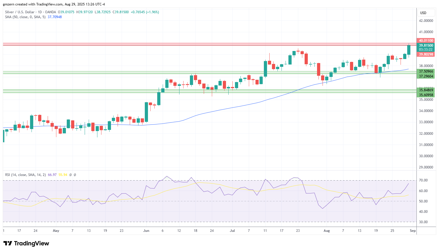Click the 70.00 level on RSI scale
The image size is (439, 252).
[x=423, y=180]
